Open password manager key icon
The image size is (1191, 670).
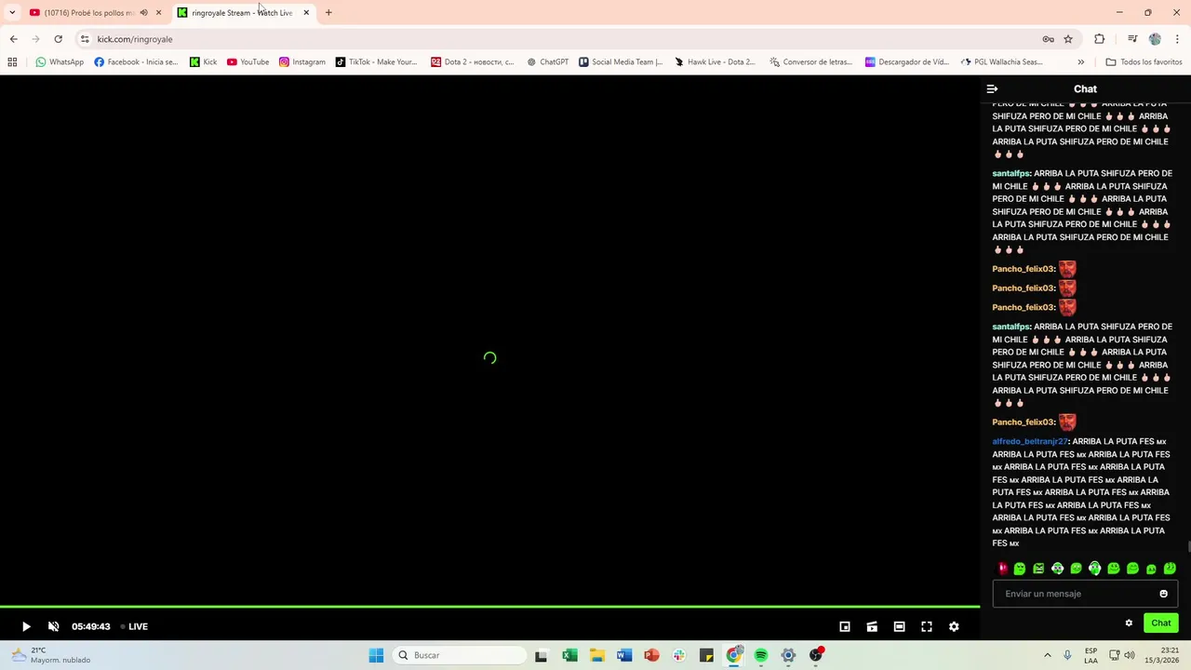tap(1048, 39)
